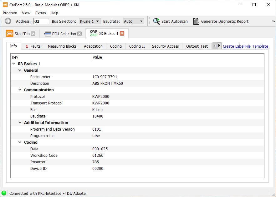Viewport: 276px width, 197px height.
Task: Select the Partnumber row
Action: coord(137,77)
